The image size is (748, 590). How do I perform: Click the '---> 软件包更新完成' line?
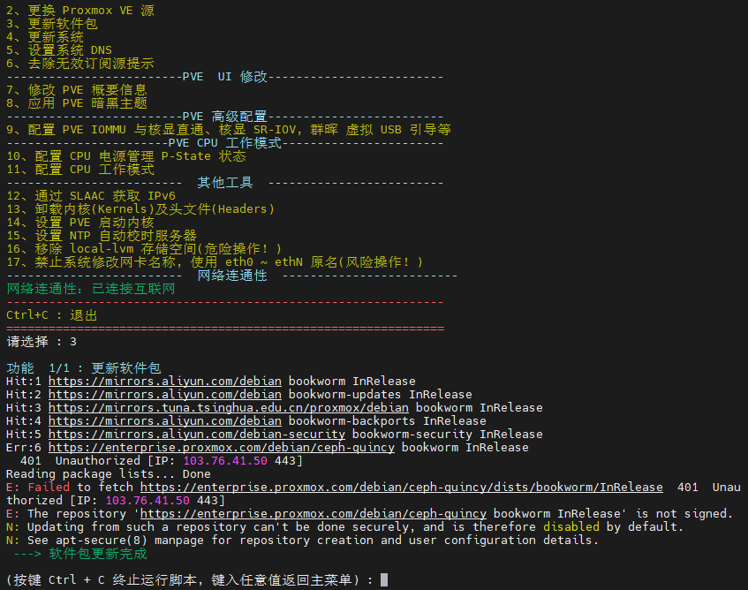tap(80, 554)
